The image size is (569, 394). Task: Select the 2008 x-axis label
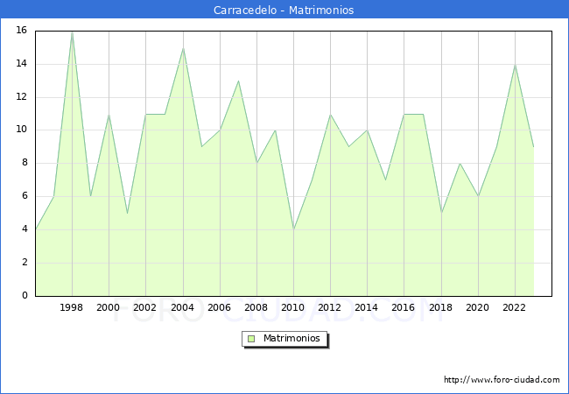256,307
